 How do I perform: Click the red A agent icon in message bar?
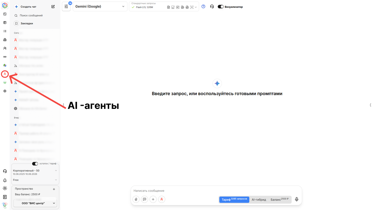point(161,199)
